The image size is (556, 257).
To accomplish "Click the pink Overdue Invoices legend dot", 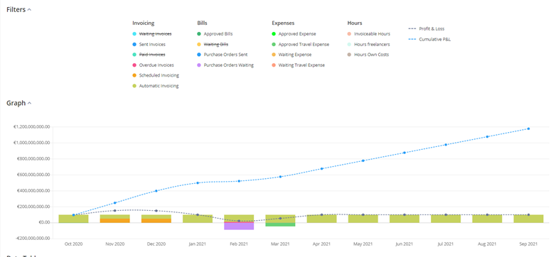I will [x=134, y=65].
